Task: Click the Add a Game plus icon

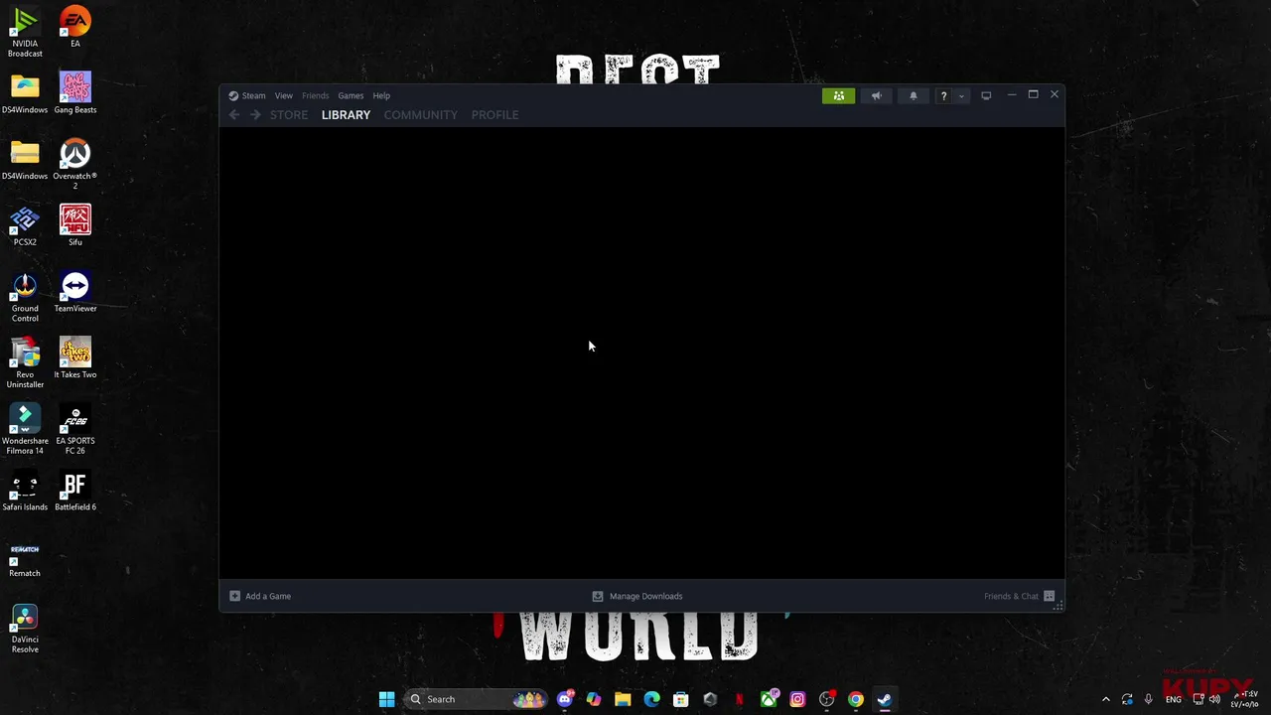Action: click(x=234, y=596)
